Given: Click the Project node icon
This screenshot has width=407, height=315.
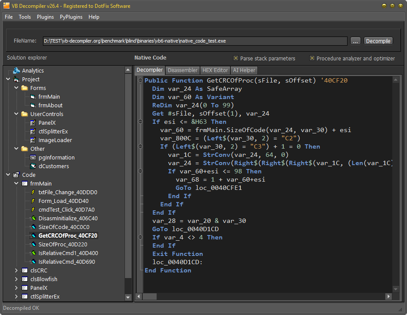Looking at the screenshot, I should 16,79.
